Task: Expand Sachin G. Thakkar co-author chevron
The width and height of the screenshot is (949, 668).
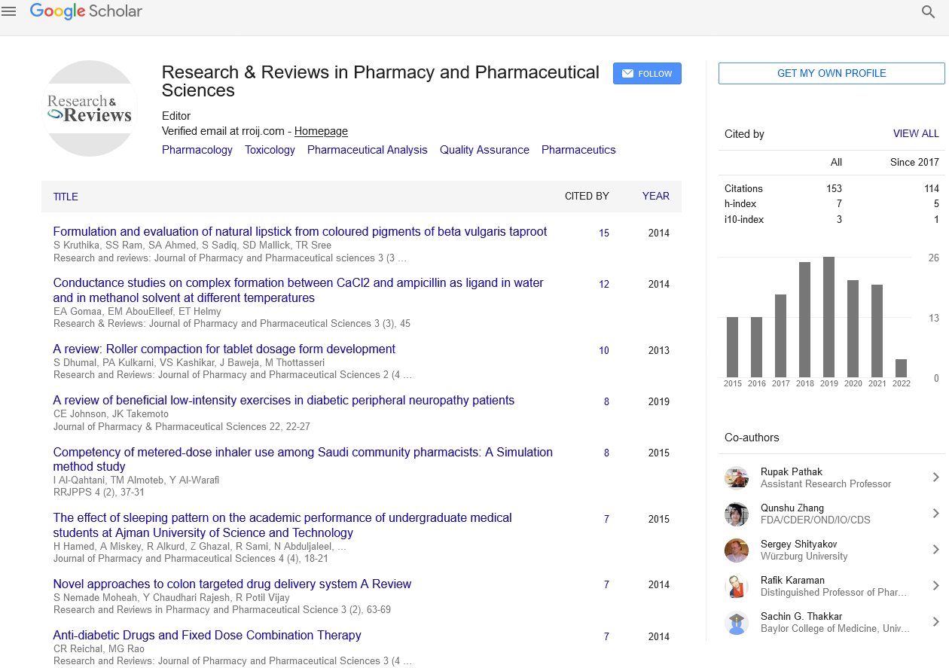Action: [x=935, y=622]
